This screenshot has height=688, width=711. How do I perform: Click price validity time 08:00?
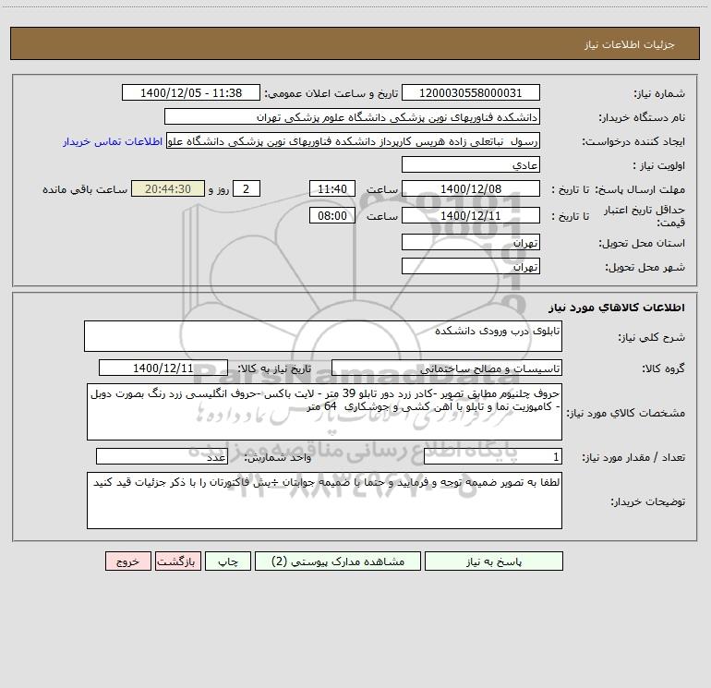click(331, 215)
